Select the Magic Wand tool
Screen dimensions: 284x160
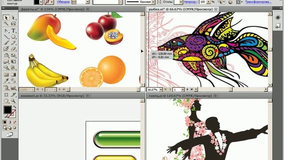pyautogui.click(x=6, y=24)
